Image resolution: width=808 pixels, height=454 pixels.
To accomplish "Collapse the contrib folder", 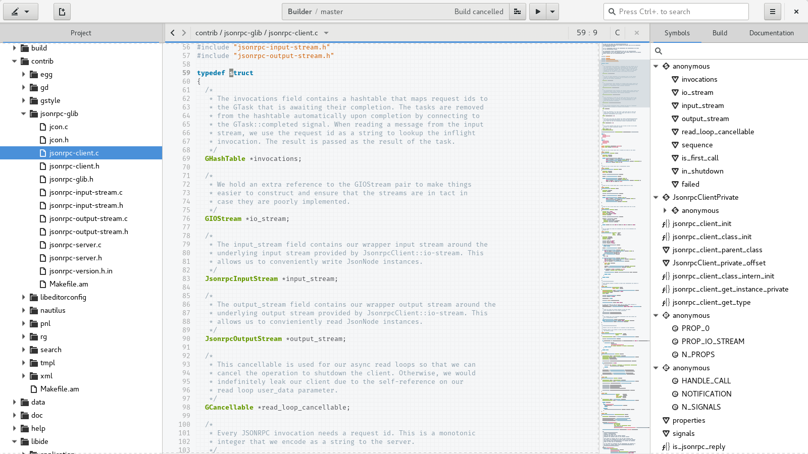I will coord(14,61).
